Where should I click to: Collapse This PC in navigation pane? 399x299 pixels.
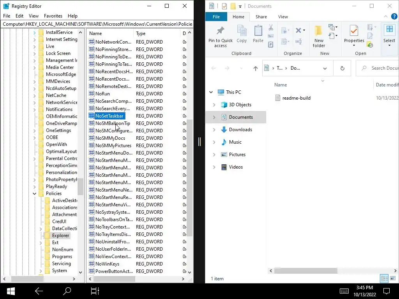211,92
